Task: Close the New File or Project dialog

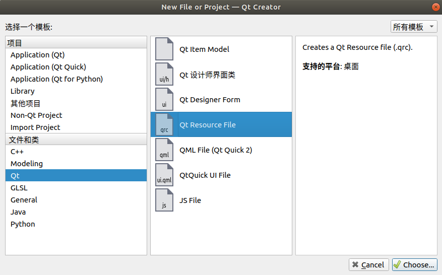Action: (435, 7)
